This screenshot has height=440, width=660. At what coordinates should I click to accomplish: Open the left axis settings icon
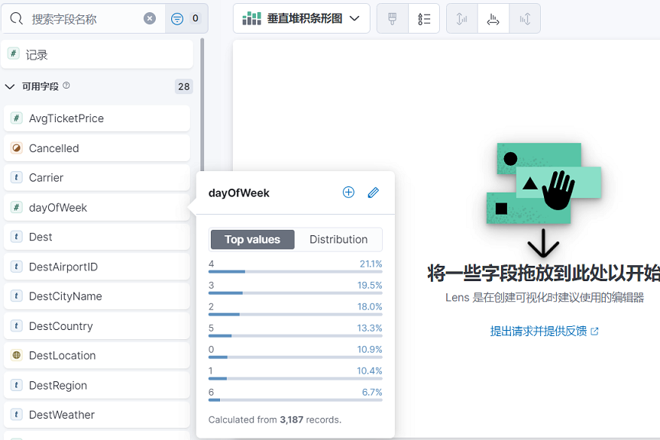(x=461, y=18)
